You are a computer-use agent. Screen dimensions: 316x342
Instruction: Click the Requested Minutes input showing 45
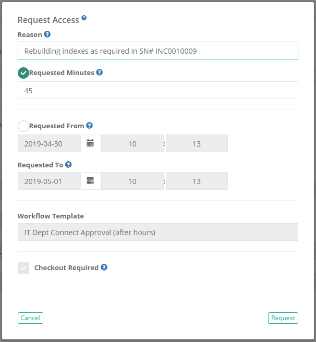click(x=157, y=90)
